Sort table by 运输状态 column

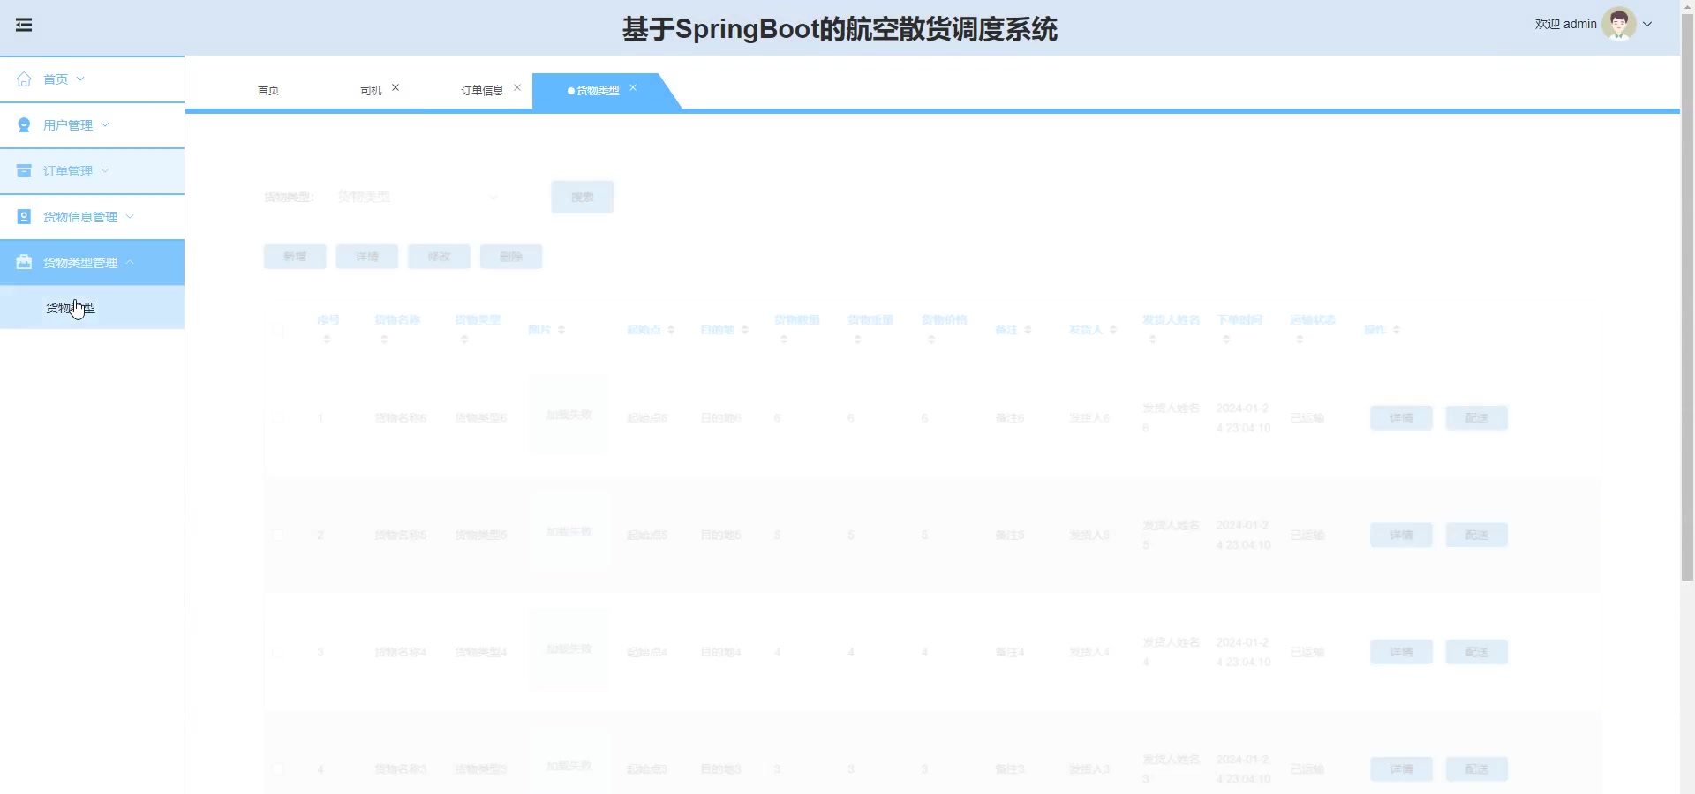click(x=1299, y=340)
